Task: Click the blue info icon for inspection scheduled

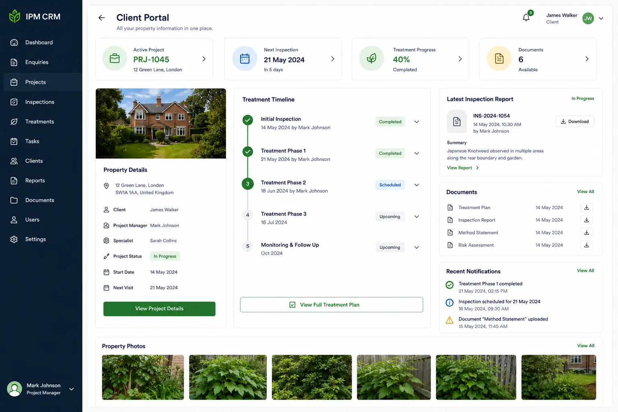Action: (450, 303)
